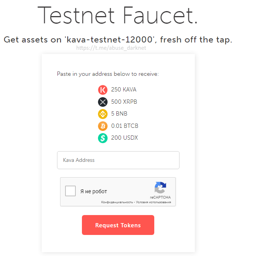Check the "Я не робот" captcha box

[x=70, y=191]
